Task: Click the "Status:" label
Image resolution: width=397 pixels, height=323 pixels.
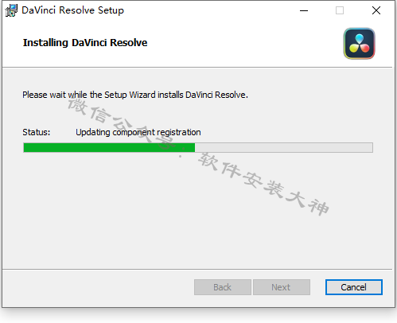Action: coord(37,132)
